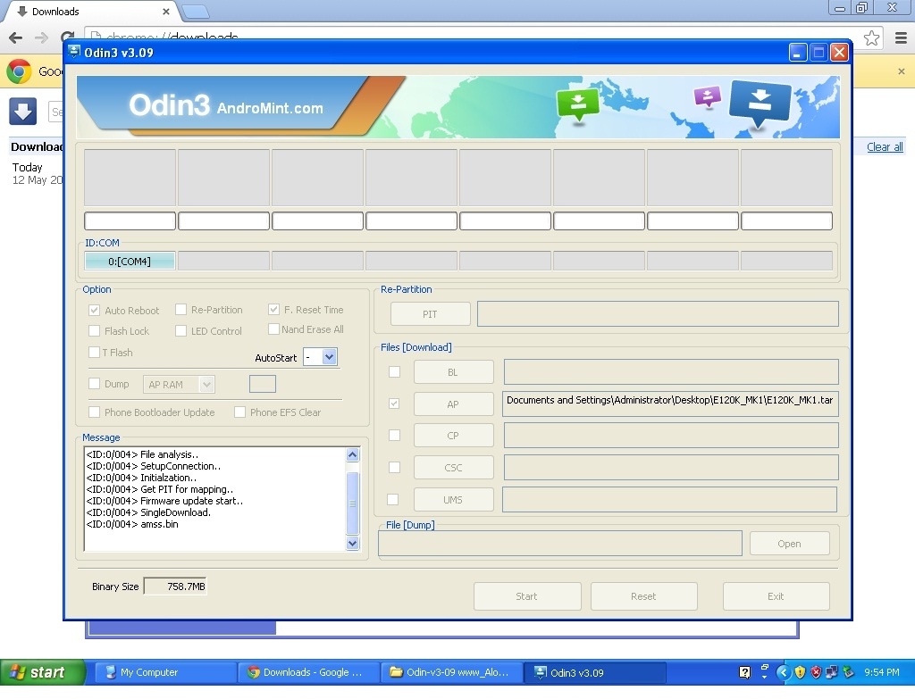This screenshot has width=915, height=699.
Task: Toggle the F. Reset Time checkbox
Action: 273,310
